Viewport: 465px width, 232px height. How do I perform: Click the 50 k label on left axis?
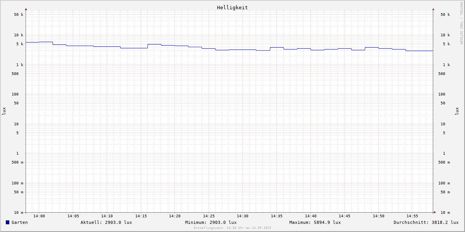click(19, 15)
